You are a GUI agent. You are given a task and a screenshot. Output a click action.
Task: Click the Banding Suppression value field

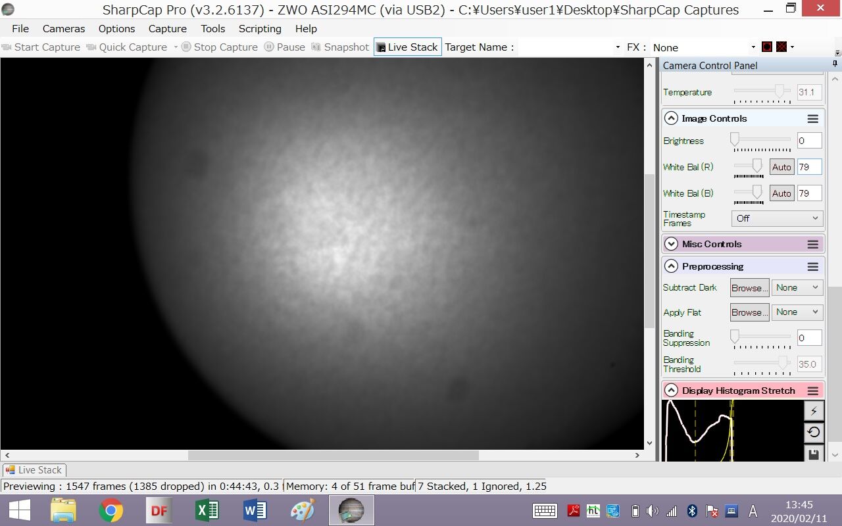point(809,338)
